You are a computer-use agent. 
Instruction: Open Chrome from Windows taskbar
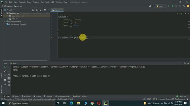tap(92, 103)
